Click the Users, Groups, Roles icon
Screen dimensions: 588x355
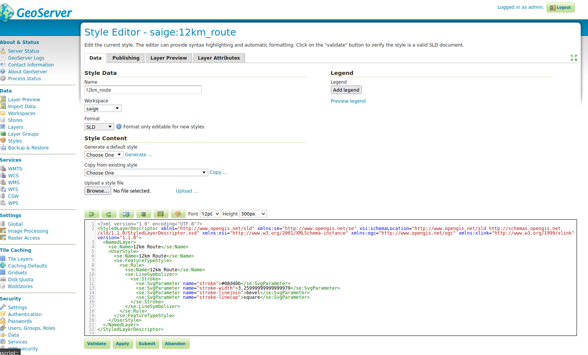[3, 328]
